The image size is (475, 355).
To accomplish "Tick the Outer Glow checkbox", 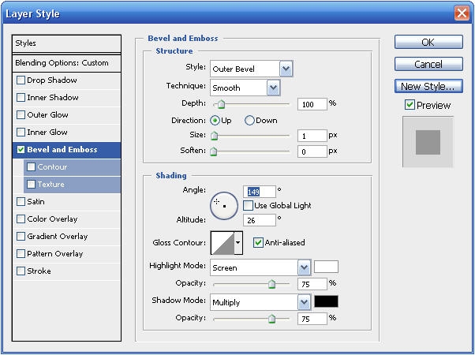I will (x=21, y=115).
